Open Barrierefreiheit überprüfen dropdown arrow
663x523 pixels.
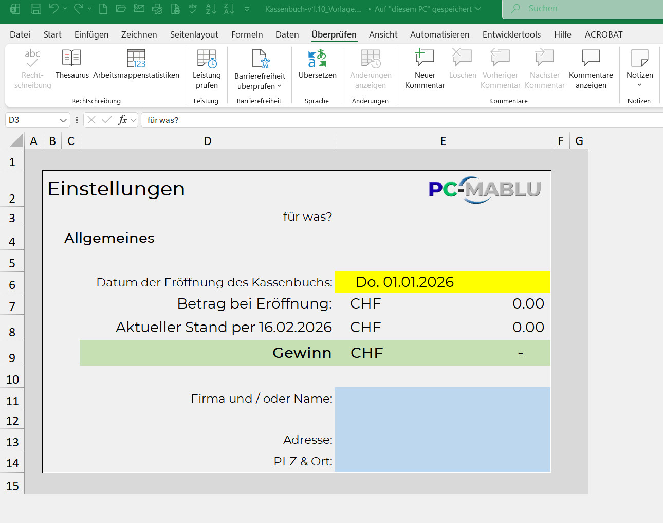point(280,86)
